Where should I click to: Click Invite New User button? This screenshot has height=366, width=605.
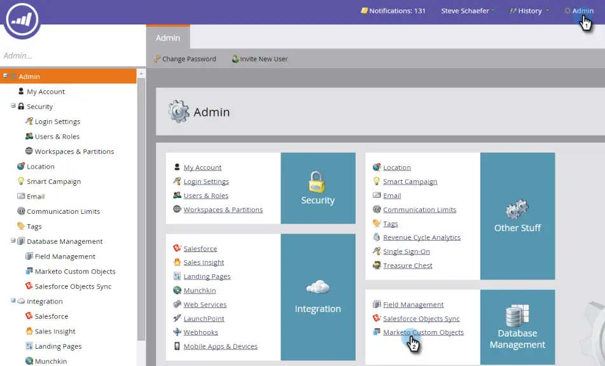pyautogui.click(x=260, y=59)
